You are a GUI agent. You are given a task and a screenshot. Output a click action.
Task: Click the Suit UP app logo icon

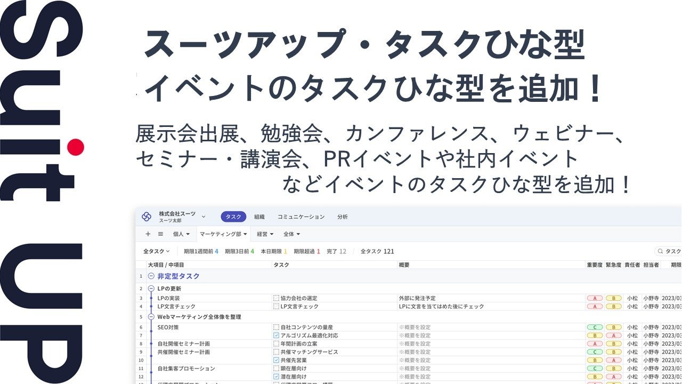tap(147, 217)
